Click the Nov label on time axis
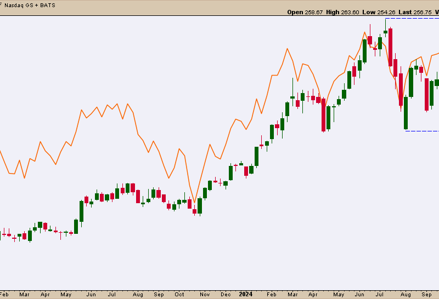This screenshot has height=299, width=439. 205,295
